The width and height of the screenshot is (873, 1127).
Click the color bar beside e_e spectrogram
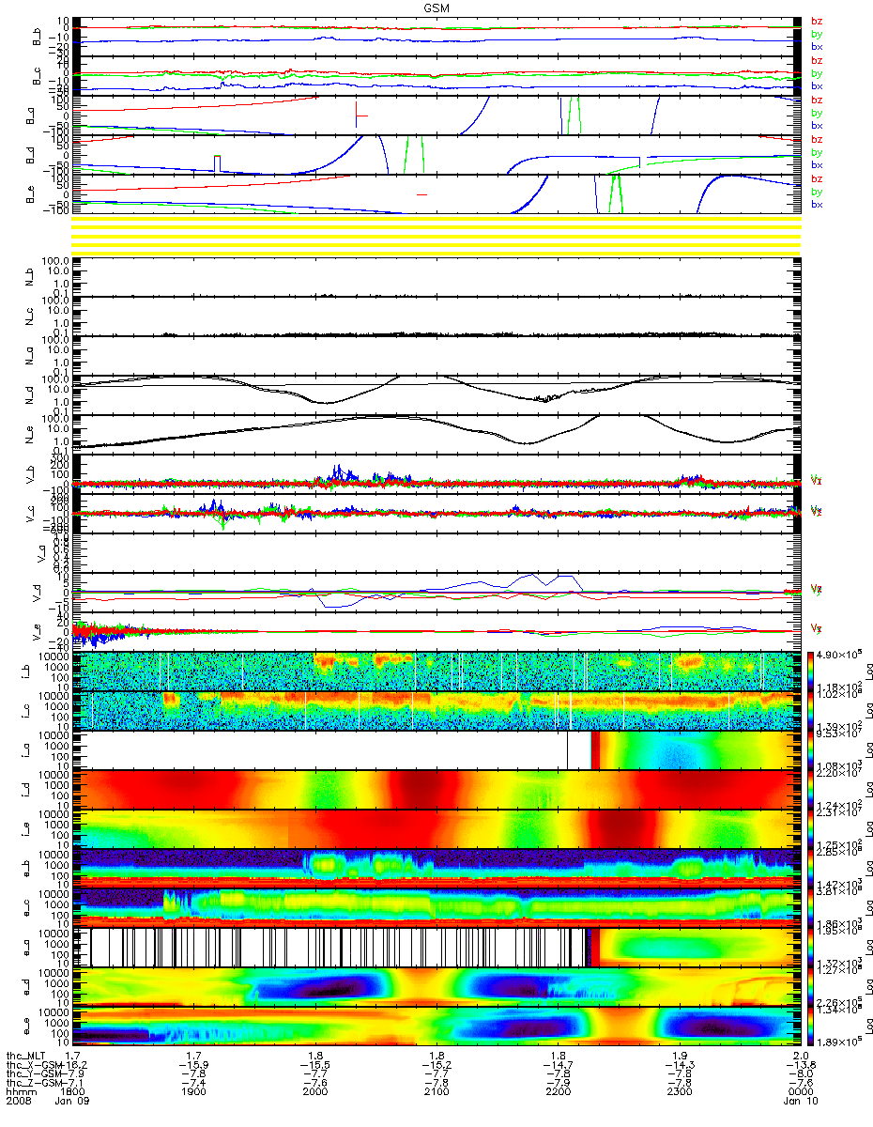pyautogui.click(x=812, y=1025)
